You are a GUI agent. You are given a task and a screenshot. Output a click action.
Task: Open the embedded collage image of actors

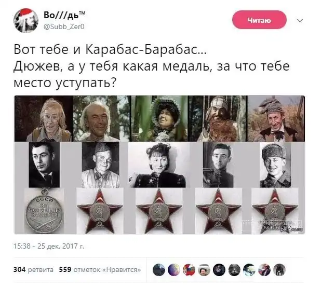click(x=159, y=165)
